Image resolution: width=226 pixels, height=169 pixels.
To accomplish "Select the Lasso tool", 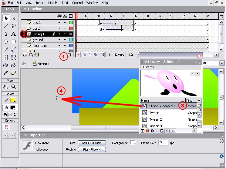I will tap(14, 26).
